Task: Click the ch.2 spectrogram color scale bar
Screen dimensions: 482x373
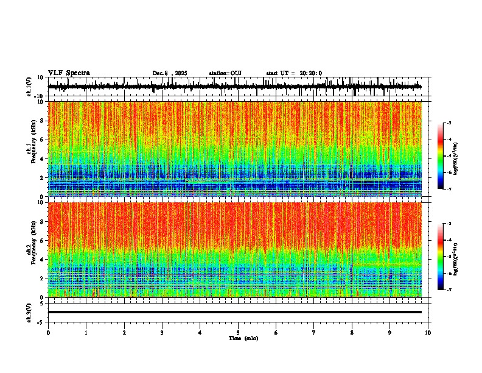Action: tap(441, 257)
